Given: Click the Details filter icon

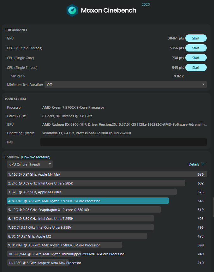Looking at the screenshot, I should click(203, 164).
